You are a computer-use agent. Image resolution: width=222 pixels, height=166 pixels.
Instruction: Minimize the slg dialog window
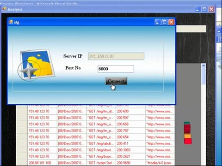[x=157, y=22]
